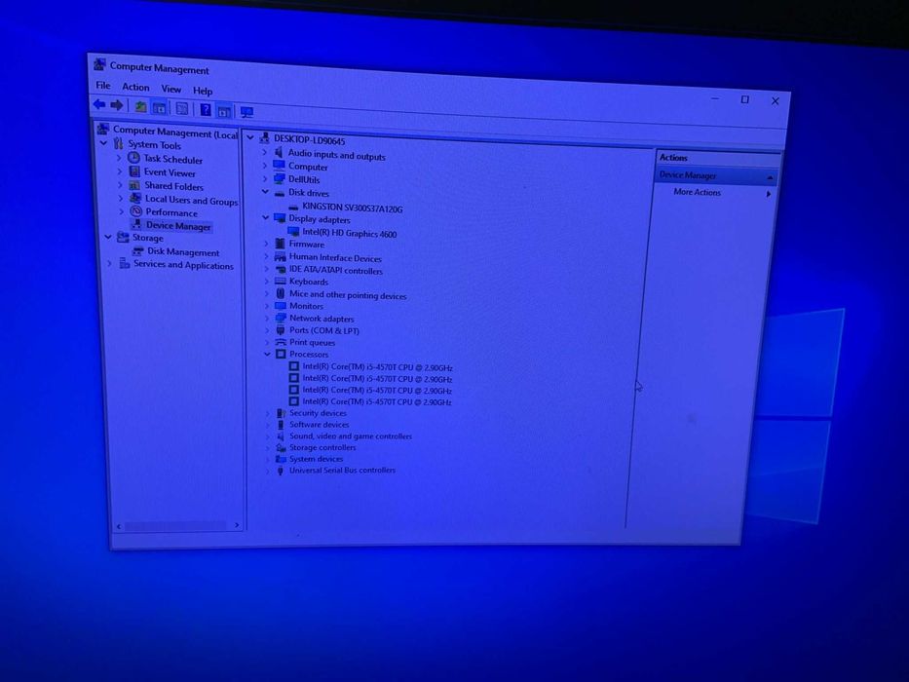Click the Up one level toolbar icon
Screen dimensions: 909x682
click(x=140, y=107)
